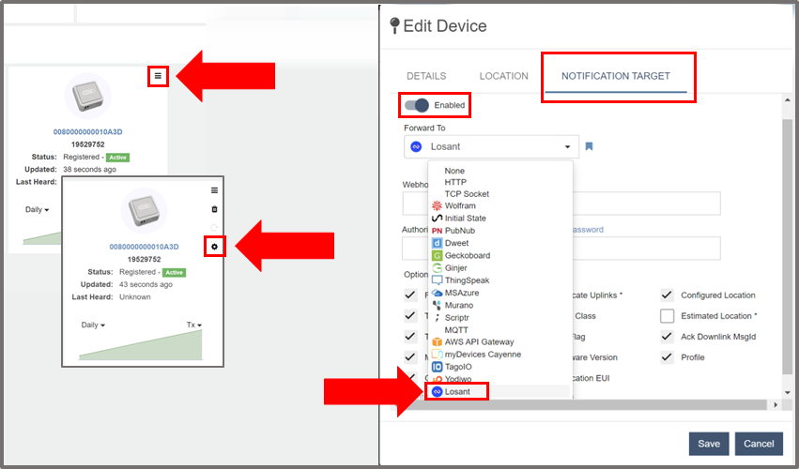799x469 pixels.
Task: Open hamburger menu on card updated 38 seconds ago
Action: 158,76
